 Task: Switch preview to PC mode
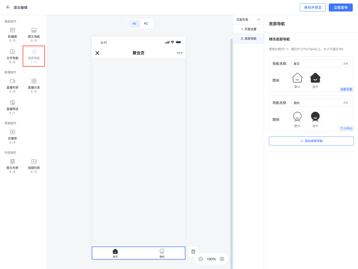click(x=146, y=24)
